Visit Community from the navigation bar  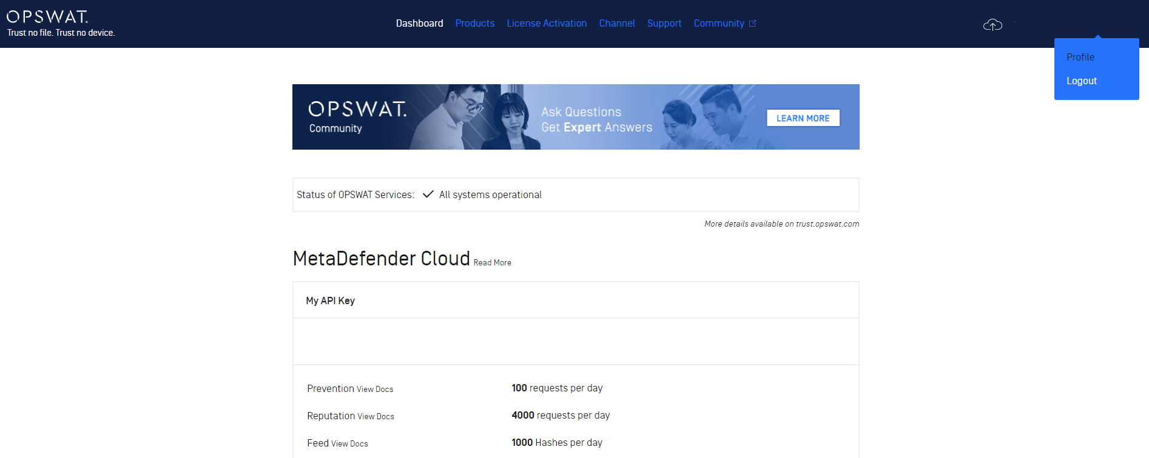pos(719,24)
